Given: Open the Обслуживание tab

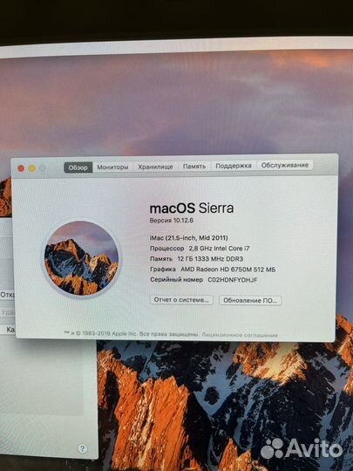Looking at the screenshot, I should coord(284,165).
